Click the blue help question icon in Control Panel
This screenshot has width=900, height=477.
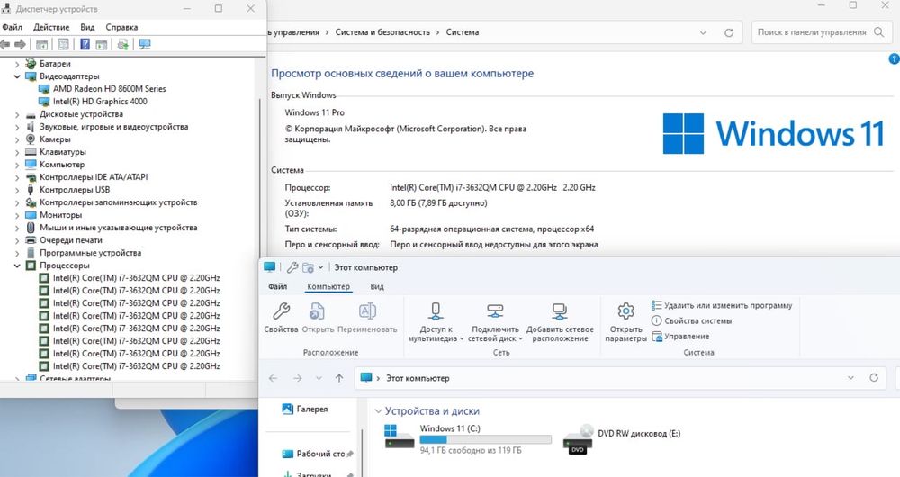[895, 58]
